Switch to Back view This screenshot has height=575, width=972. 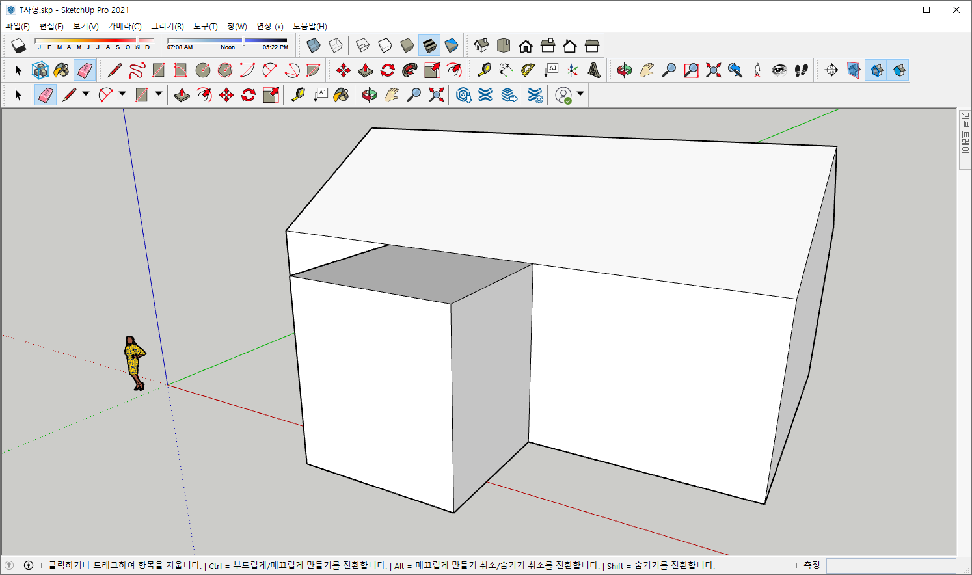(x=570, y=46)
